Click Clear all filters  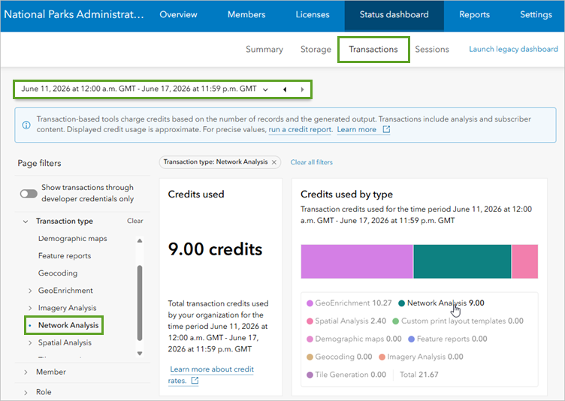point(311,162)
